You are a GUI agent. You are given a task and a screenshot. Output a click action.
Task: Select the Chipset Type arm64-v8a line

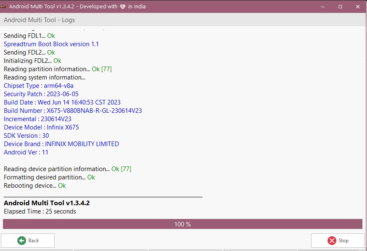click(38, 86)
